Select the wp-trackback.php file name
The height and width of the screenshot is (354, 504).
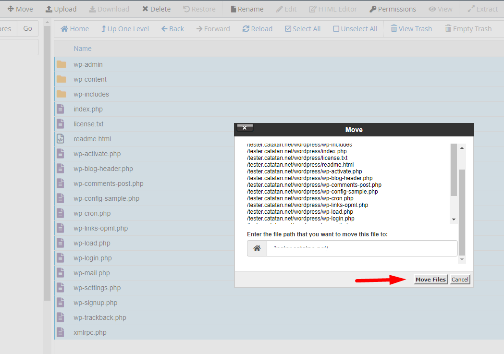pyautogui.click(x=100, y=317)
